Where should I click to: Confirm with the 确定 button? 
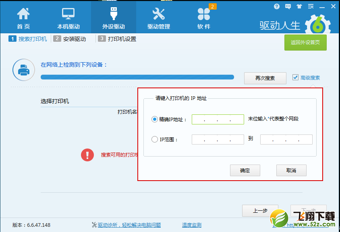pyautogui.click(x=245, y=171)
